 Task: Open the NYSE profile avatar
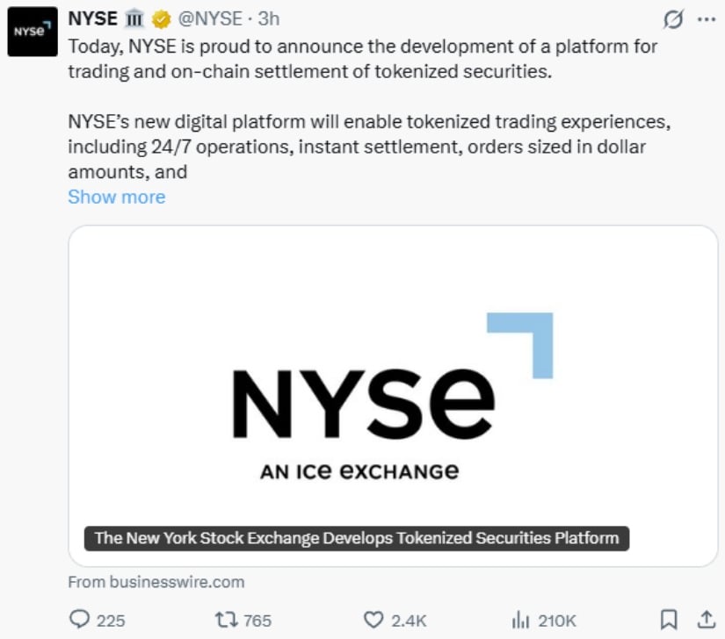coord(33,32)
